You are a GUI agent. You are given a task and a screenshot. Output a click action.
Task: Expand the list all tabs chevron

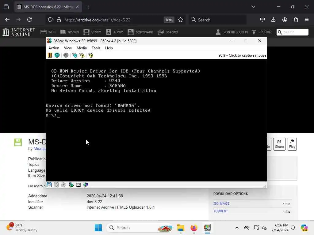253,7
